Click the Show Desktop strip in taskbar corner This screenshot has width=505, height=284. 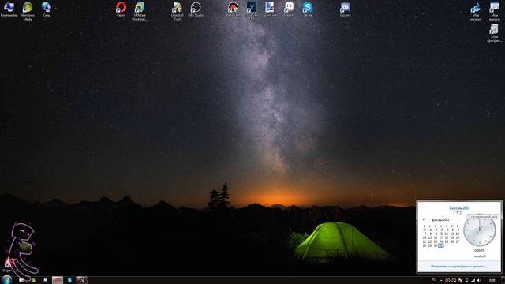[x=503, y=280]
